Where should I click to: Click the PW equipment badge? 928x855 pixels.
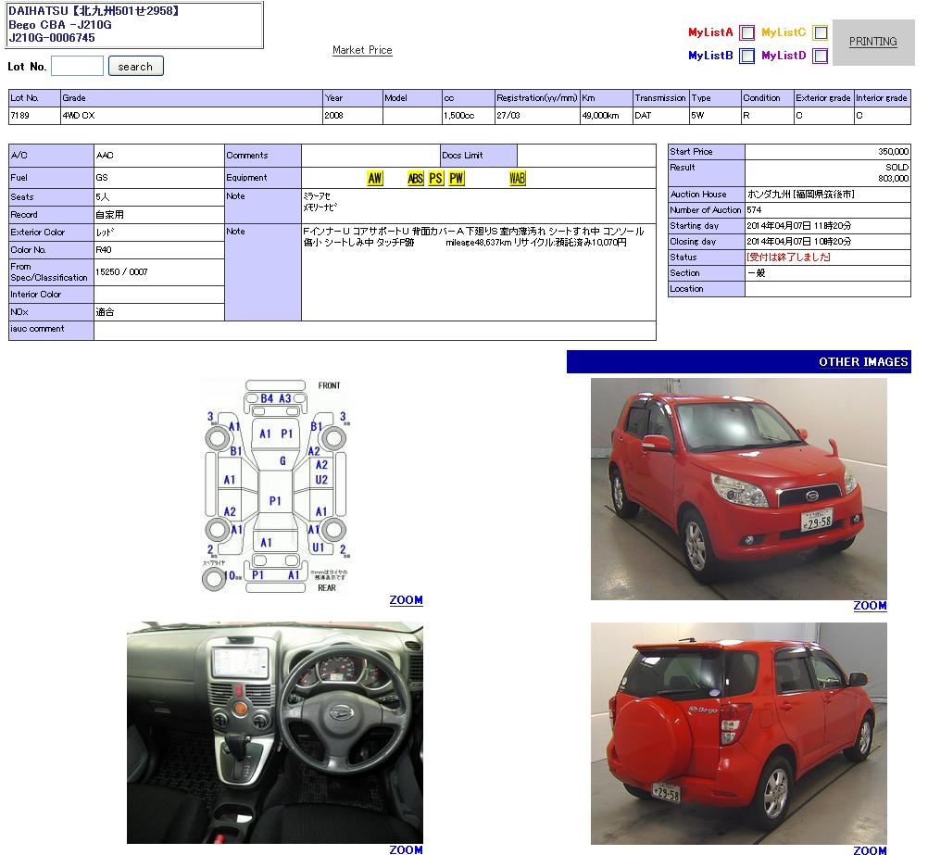[457, 179]
